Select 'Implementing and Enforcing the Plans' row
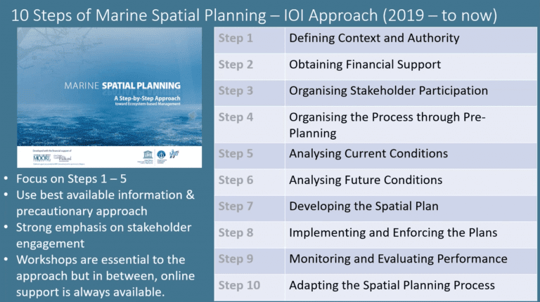This screenshot has width=540, height=302. pyautogui.click(x=393, y=232)
